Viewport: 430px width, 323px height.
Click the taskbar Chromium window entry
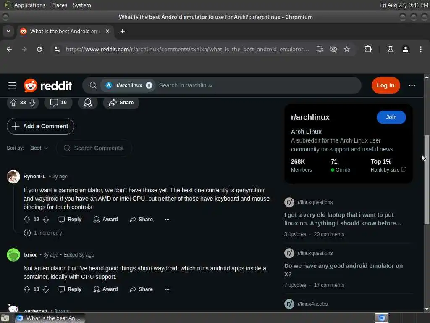click(50, 318)
